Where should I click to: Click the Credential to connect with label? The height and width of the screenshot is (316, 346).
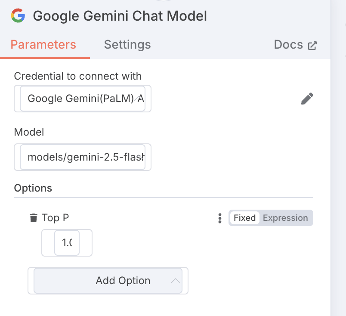coord(77,76)
